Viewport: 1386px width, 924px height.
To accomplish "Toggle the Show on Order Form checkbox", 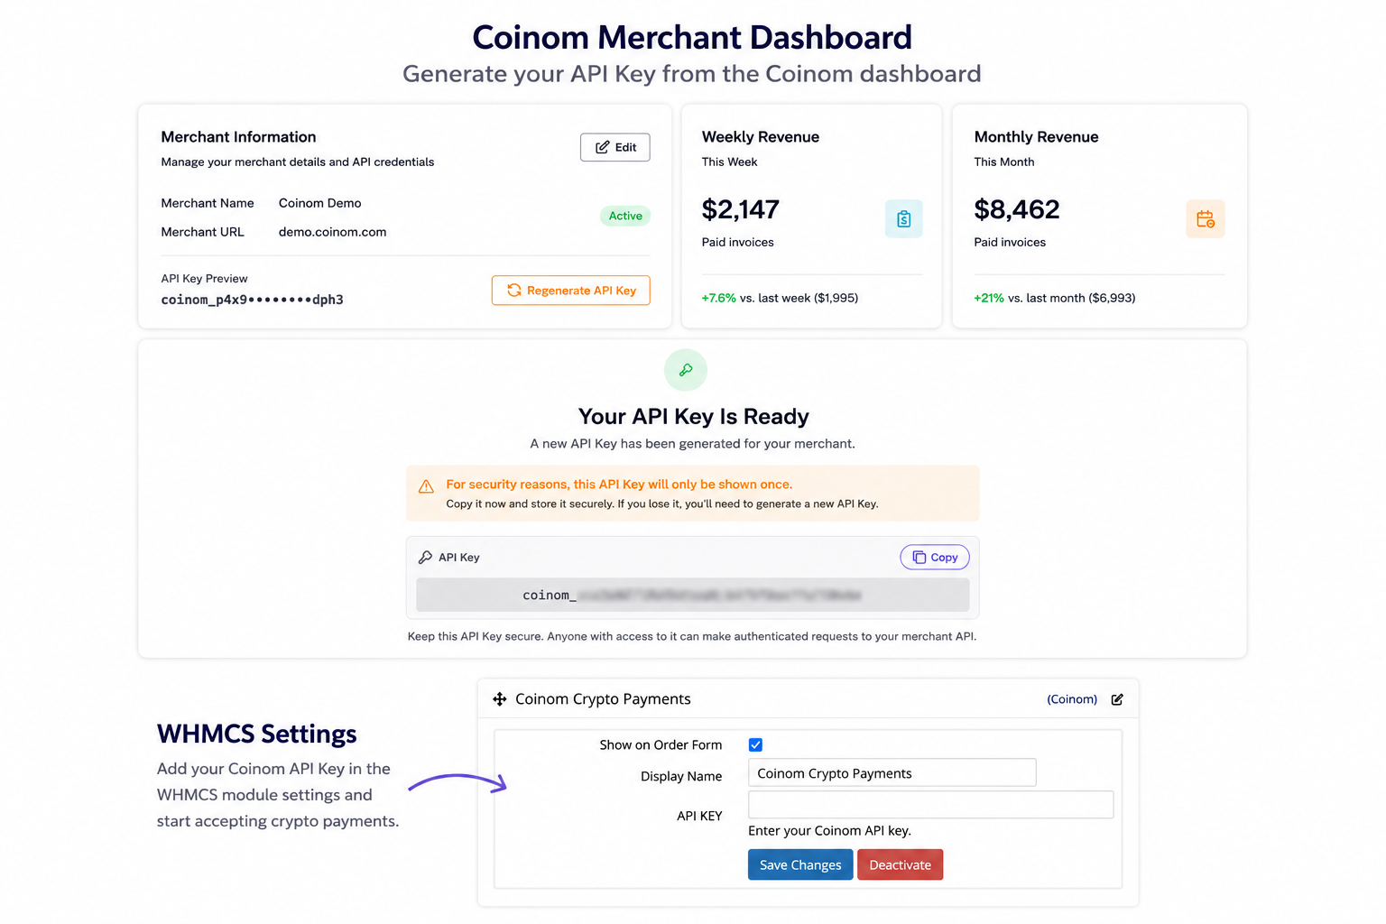I will pyautogui.click(x=755, y=744).
